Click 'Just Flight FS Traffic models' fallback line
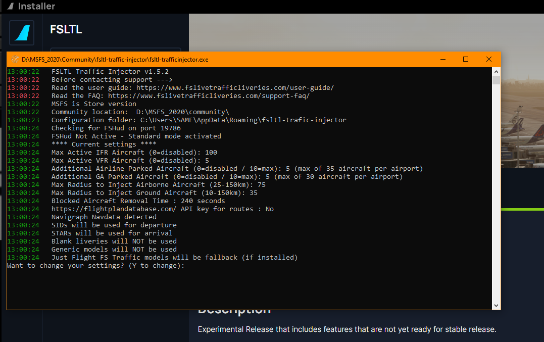The height and width of the screenshot is (342, 544). click(174, 257)
